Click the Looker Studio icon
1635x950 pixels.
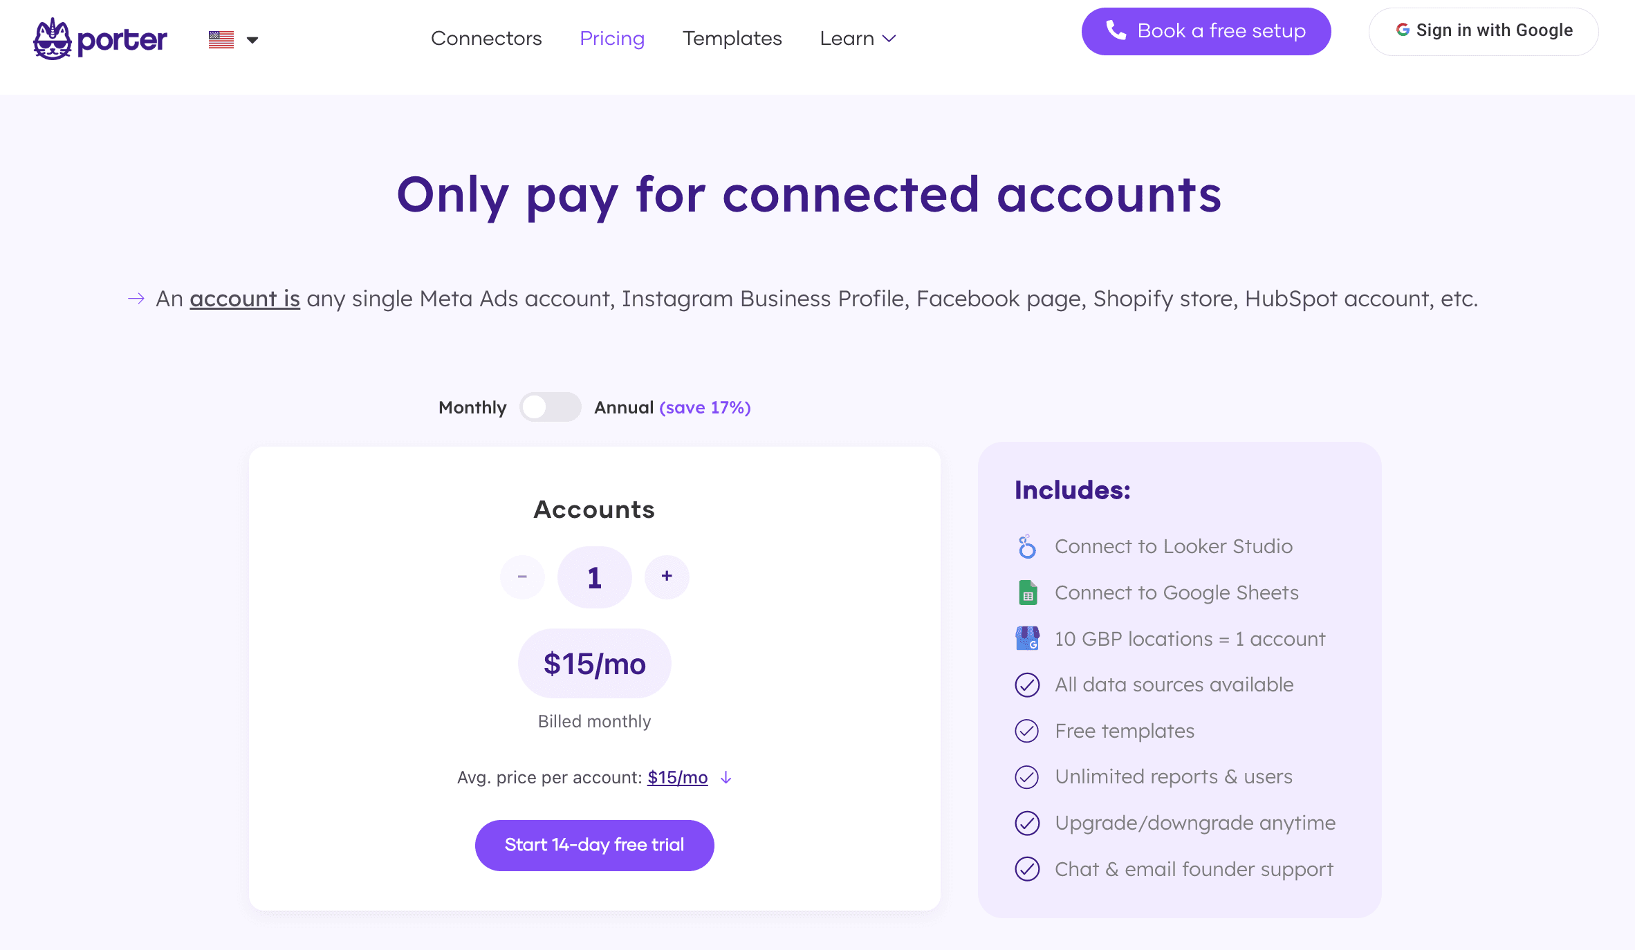(x=1027, y=547)
